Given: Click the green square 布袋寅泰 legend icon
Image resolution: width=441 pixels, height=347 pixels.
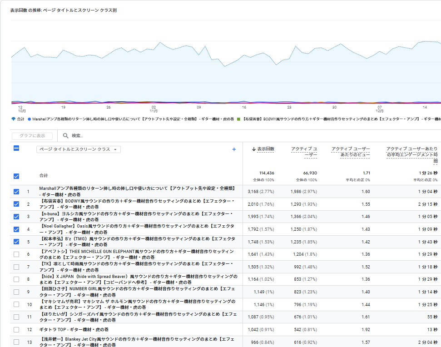Looking at the screenshot, I should coord(238,119).
